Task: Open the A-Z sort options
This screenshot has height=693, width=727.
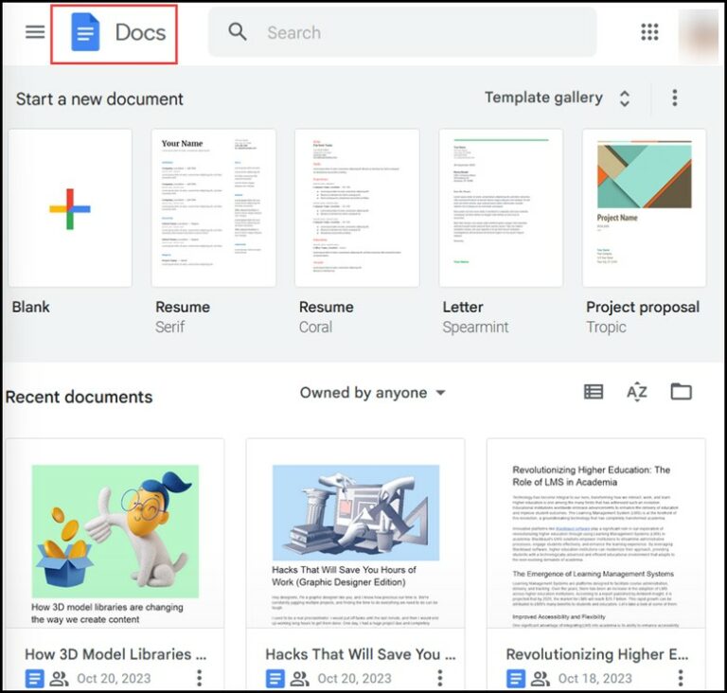Action: (637, 392)
